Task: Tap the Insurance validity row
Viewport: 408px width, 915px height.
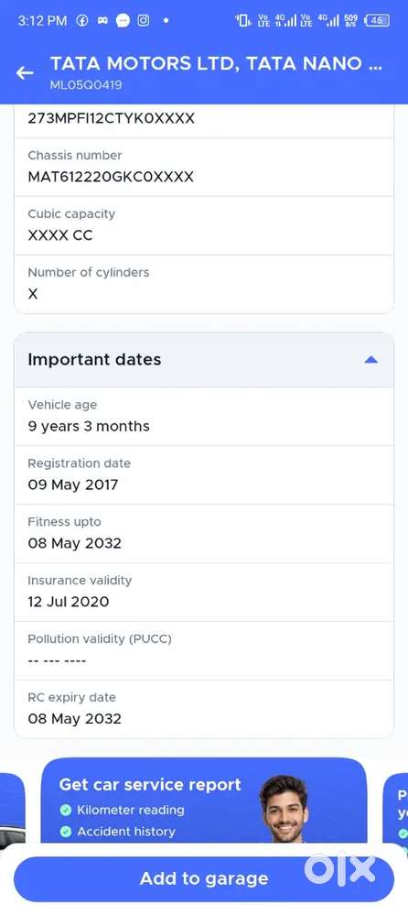Action: 204,592
